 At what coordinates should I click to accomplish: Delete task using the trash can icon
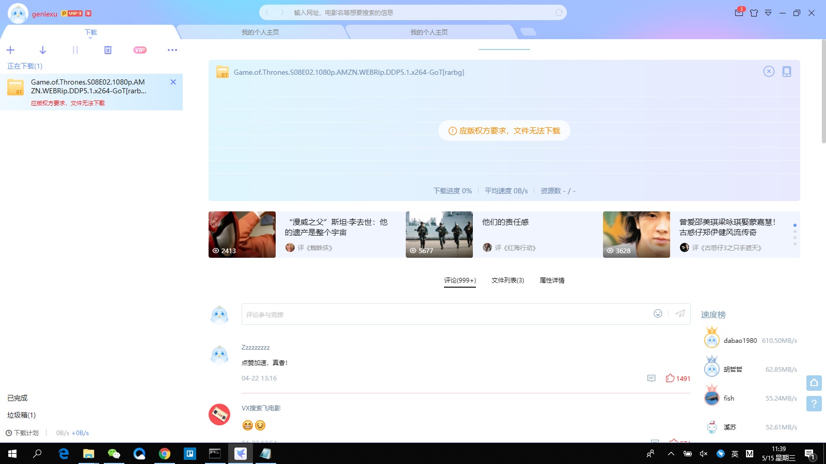click(108, 50)
